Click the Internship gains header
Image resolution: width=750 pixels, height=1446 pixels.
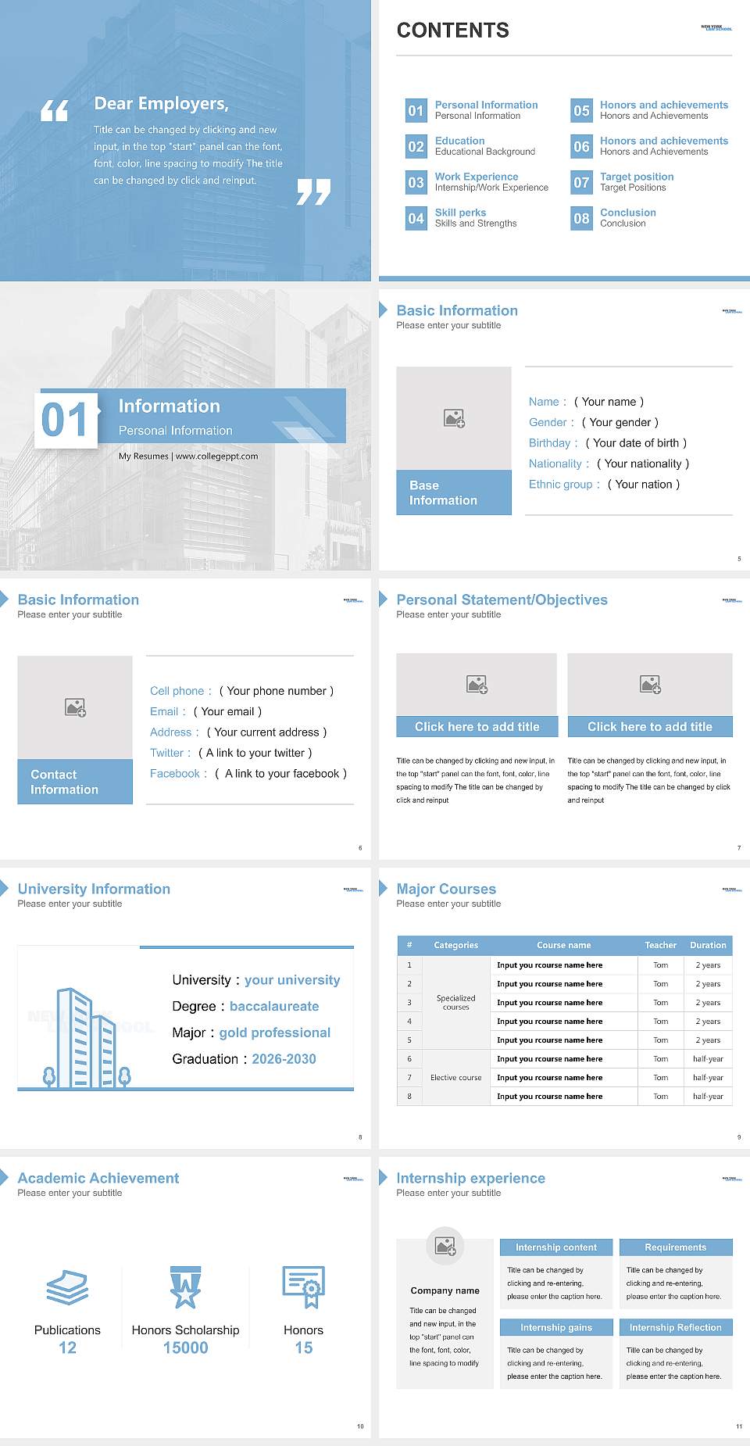click(556, 1327)
